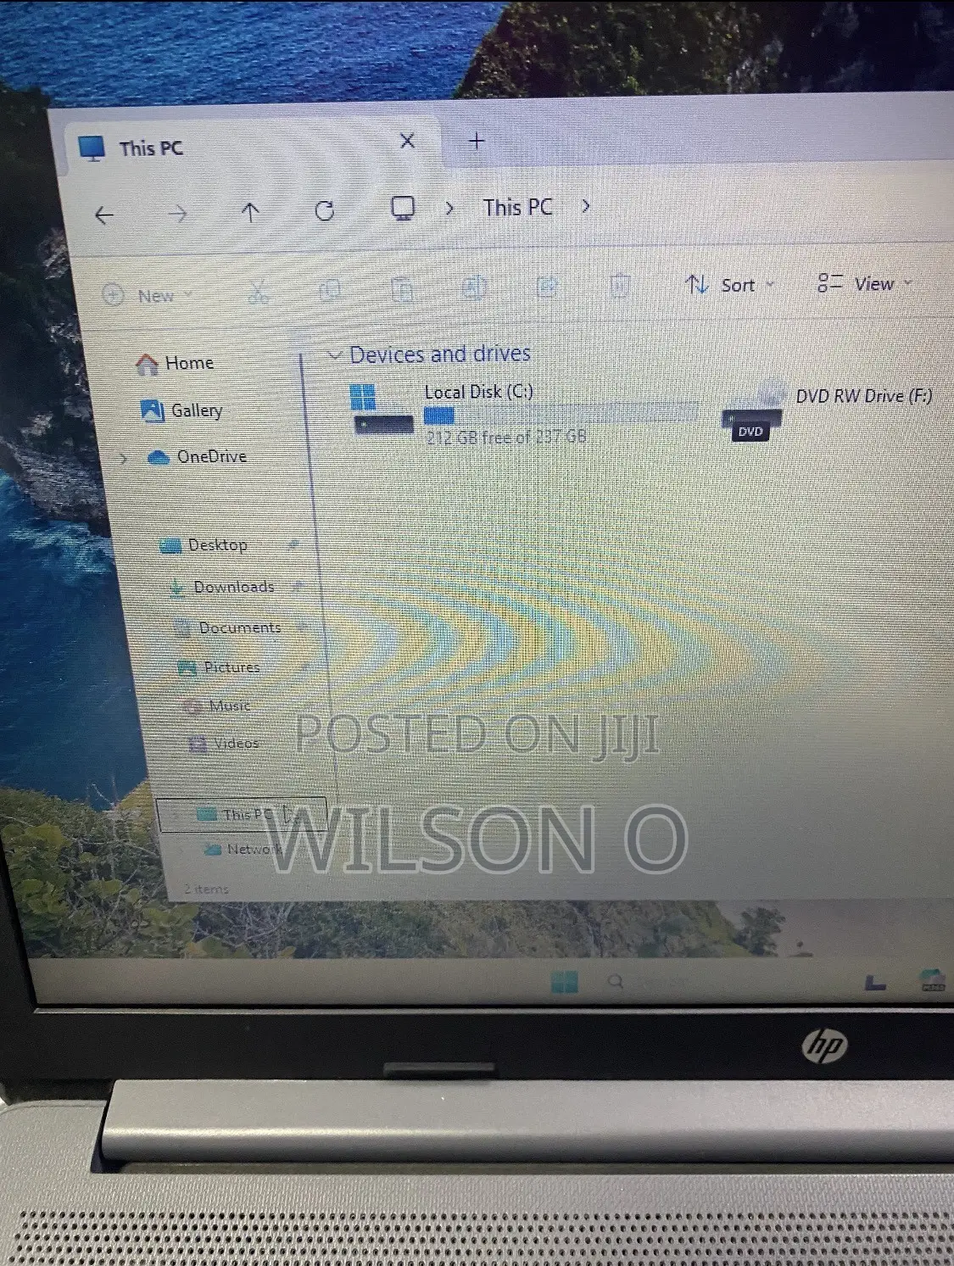Select OneDrive in the sidebar
The width and height of the screenshot is (954, 1266).
click(198, 457)
